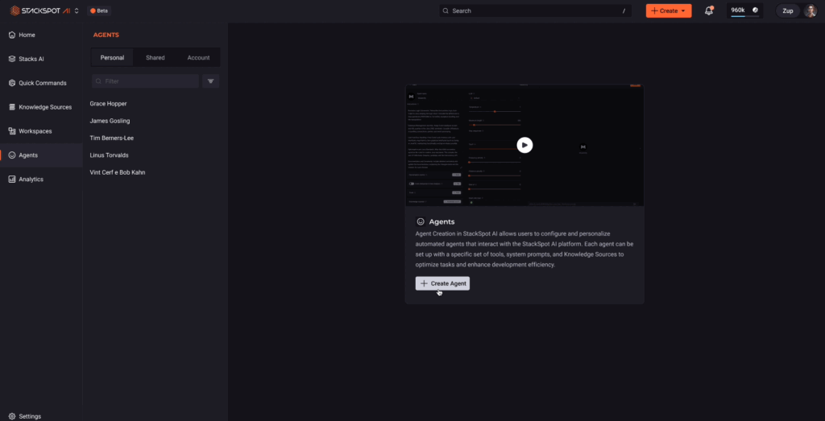Image resolution: width=825 pixels, height=421 pixels.
Task: Open the notifications bell
Action: coord(709,10)
